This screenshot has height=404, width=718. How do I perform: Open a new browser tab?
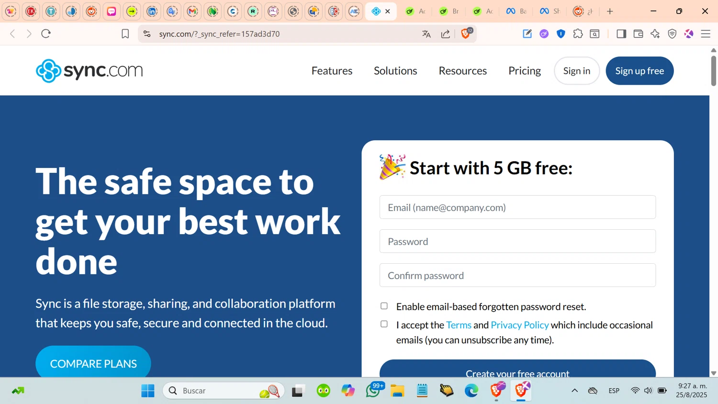point(610,11)
